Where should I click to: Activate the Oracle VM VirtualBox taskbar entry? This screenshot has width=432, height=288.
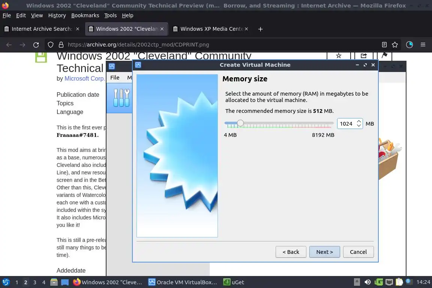(183, 282)
